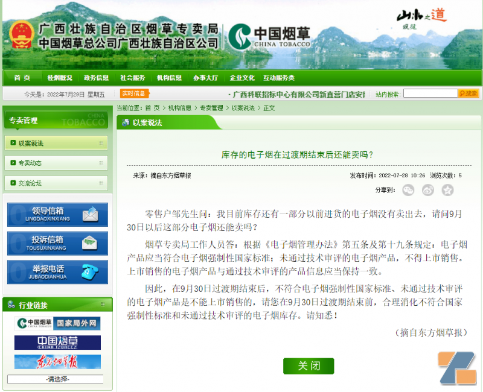
Task: Click the green 关闭 button
Action: tap(309, 366)
